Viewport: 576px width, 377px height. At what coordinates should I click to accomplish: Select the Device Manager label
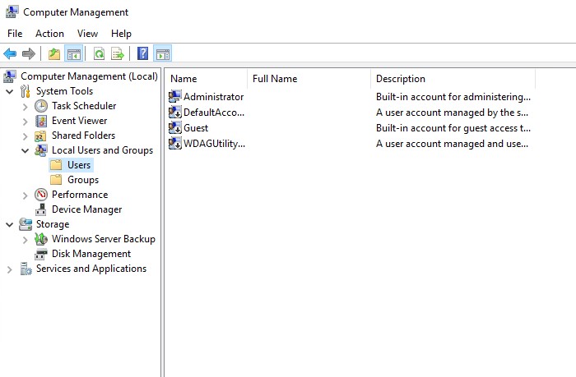[x=86, y=209]
